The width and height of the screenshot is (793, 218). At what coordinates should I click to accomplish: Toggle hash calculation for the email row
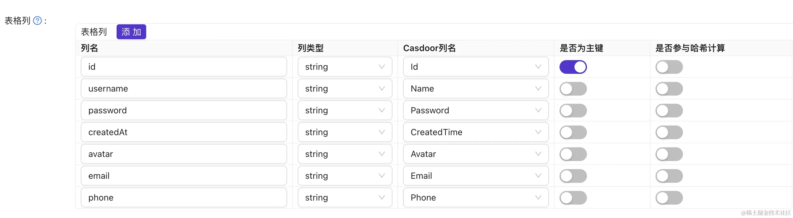669,176
